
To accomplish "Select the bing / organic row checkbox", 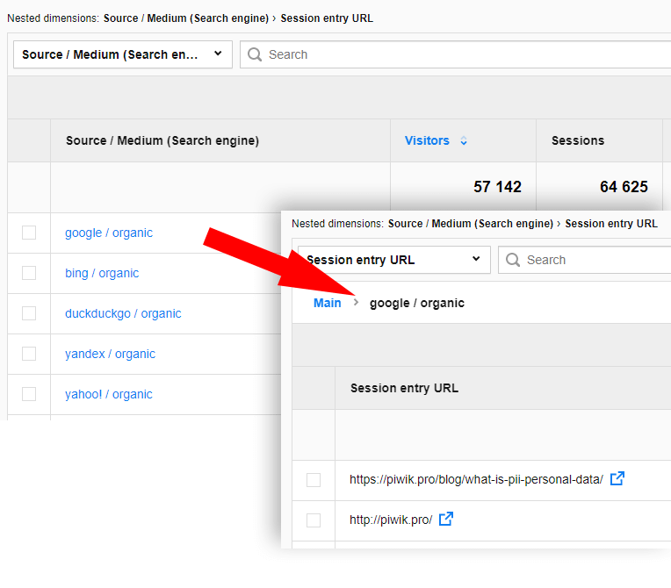I will click(x=29, y=273).
